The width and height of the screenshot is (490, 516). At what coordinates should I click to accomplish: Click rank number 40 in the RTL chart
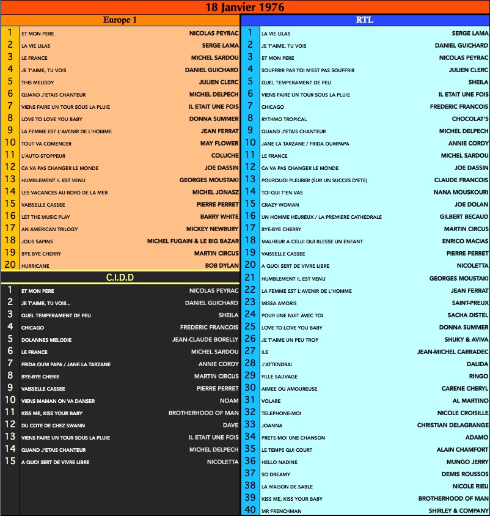point(250,510)
